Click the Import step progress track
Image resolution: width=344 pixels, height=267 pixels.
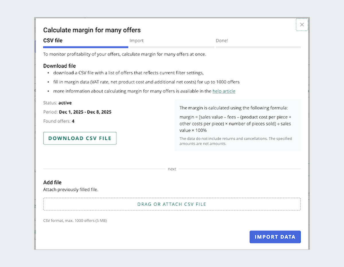point(172,46)
